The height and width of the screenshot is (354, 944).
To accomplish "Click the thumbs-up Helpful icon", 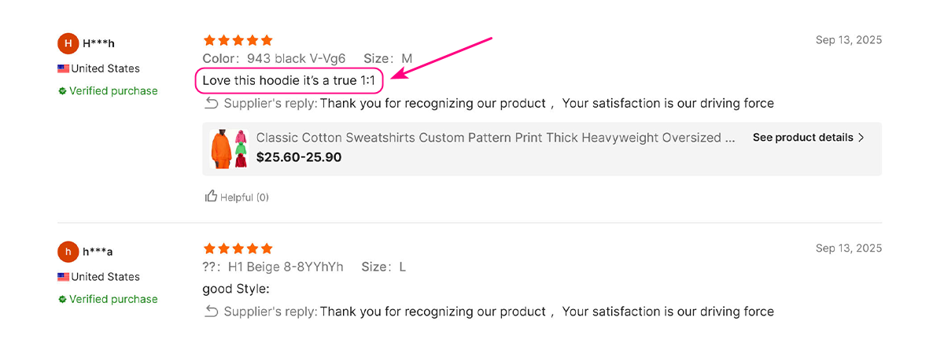I will 211,197.
